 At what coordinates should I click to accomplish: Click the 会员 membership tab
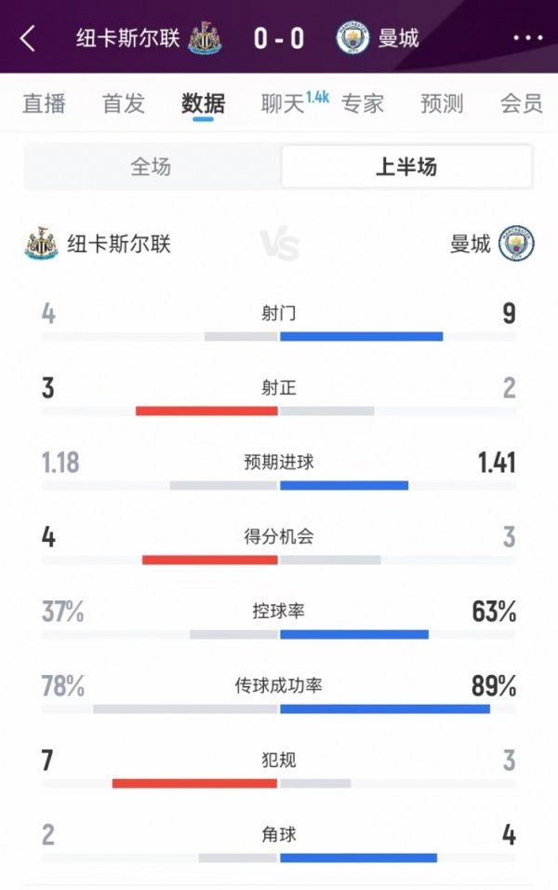[x=521, y=104]
